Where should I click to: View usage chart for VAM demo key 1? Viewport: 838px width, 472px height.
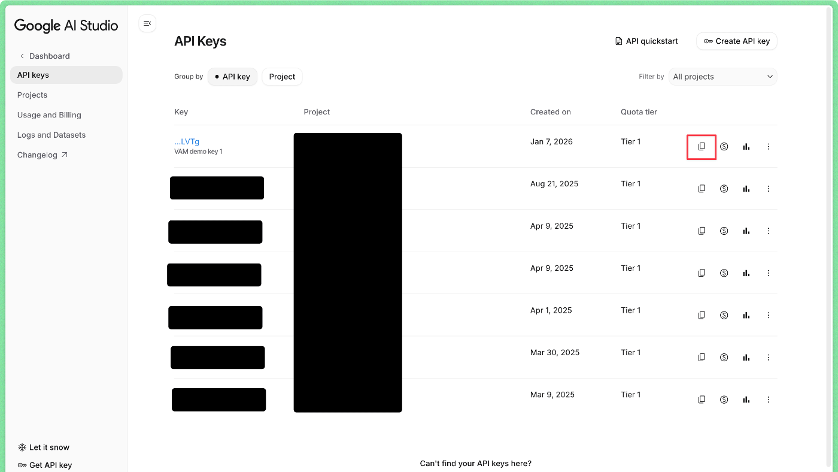tap(746, 146)
